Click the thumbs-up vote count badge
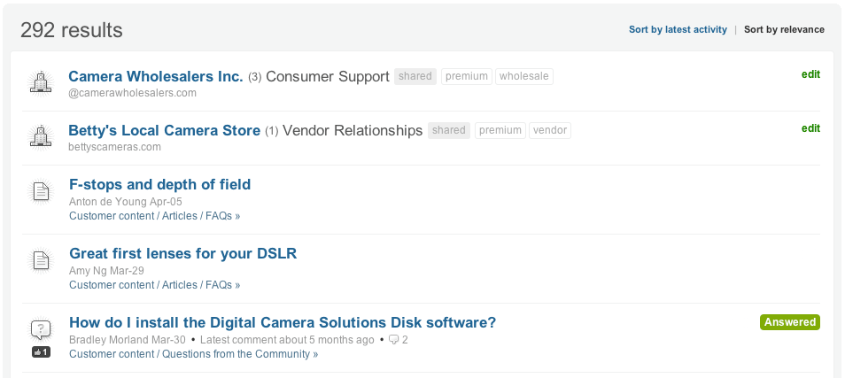The height and width of the screenshot is (378, 845). tap(41, 352)
